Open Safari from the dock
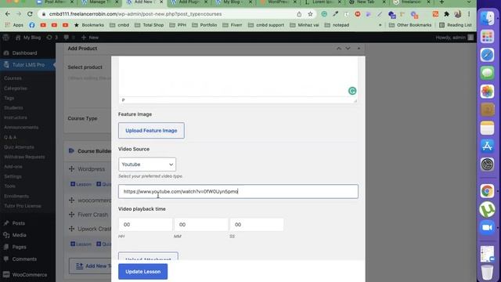 (487, 55)
